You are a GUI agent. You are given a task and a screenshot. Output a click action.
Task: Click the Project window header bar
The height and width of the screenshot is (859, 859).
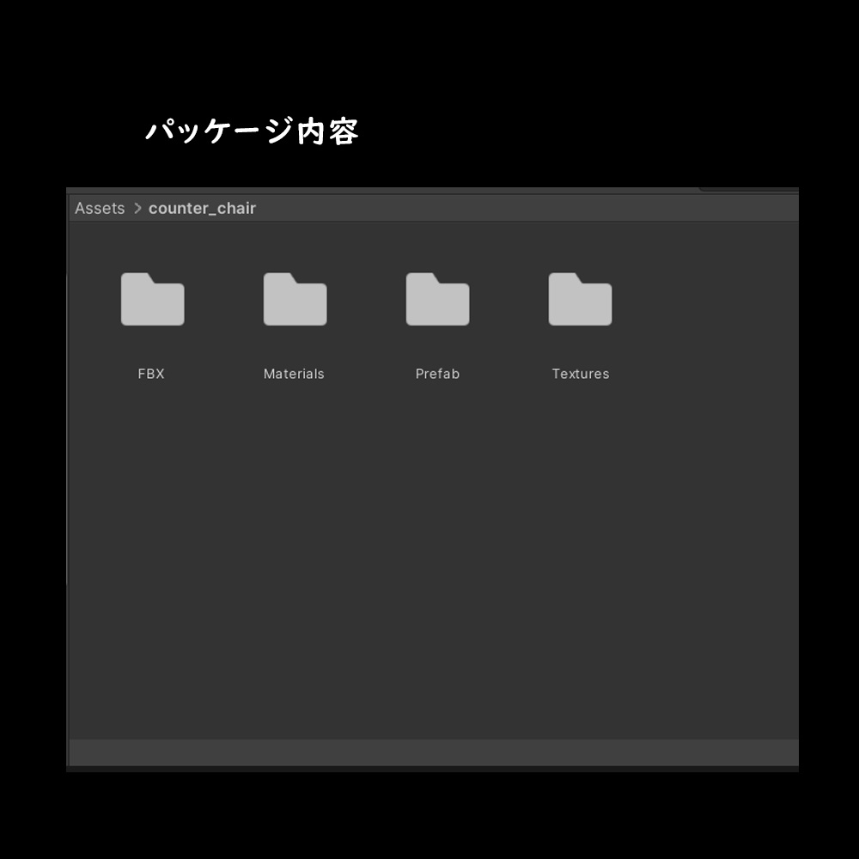pyautogui.click(x=429, y=208)
